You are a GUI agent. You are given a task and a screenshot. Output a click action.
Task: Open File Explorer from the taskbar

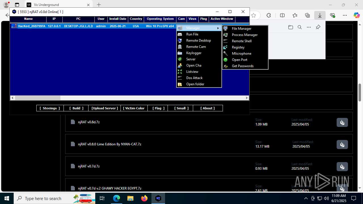point(130,198)
